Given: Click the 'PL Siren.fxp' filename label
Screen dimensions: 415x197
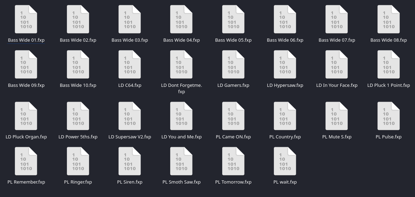Looking at the screenshot, I should pos(130,182).
